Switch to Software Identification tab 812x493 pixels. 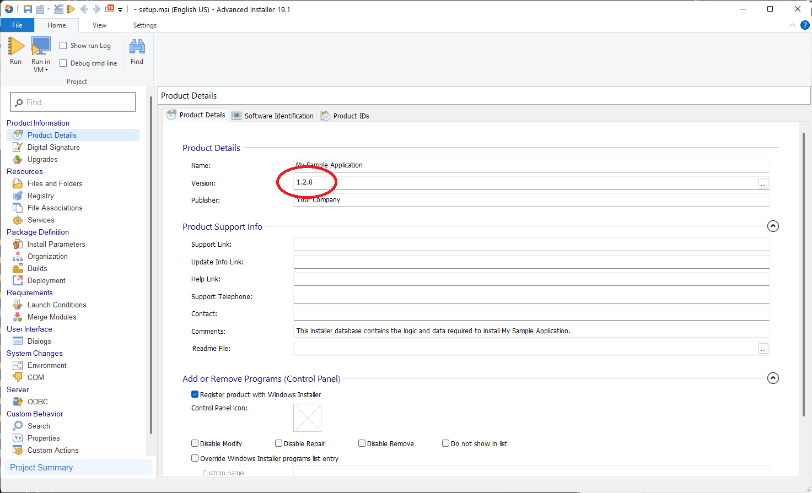click(273, 116)
